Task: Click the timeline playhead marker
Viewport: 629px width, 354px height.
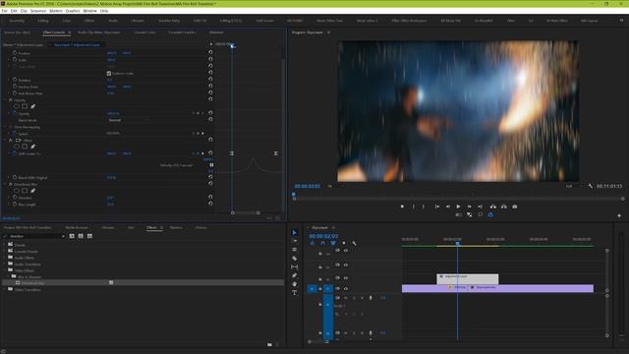Action: click(458, 243)
